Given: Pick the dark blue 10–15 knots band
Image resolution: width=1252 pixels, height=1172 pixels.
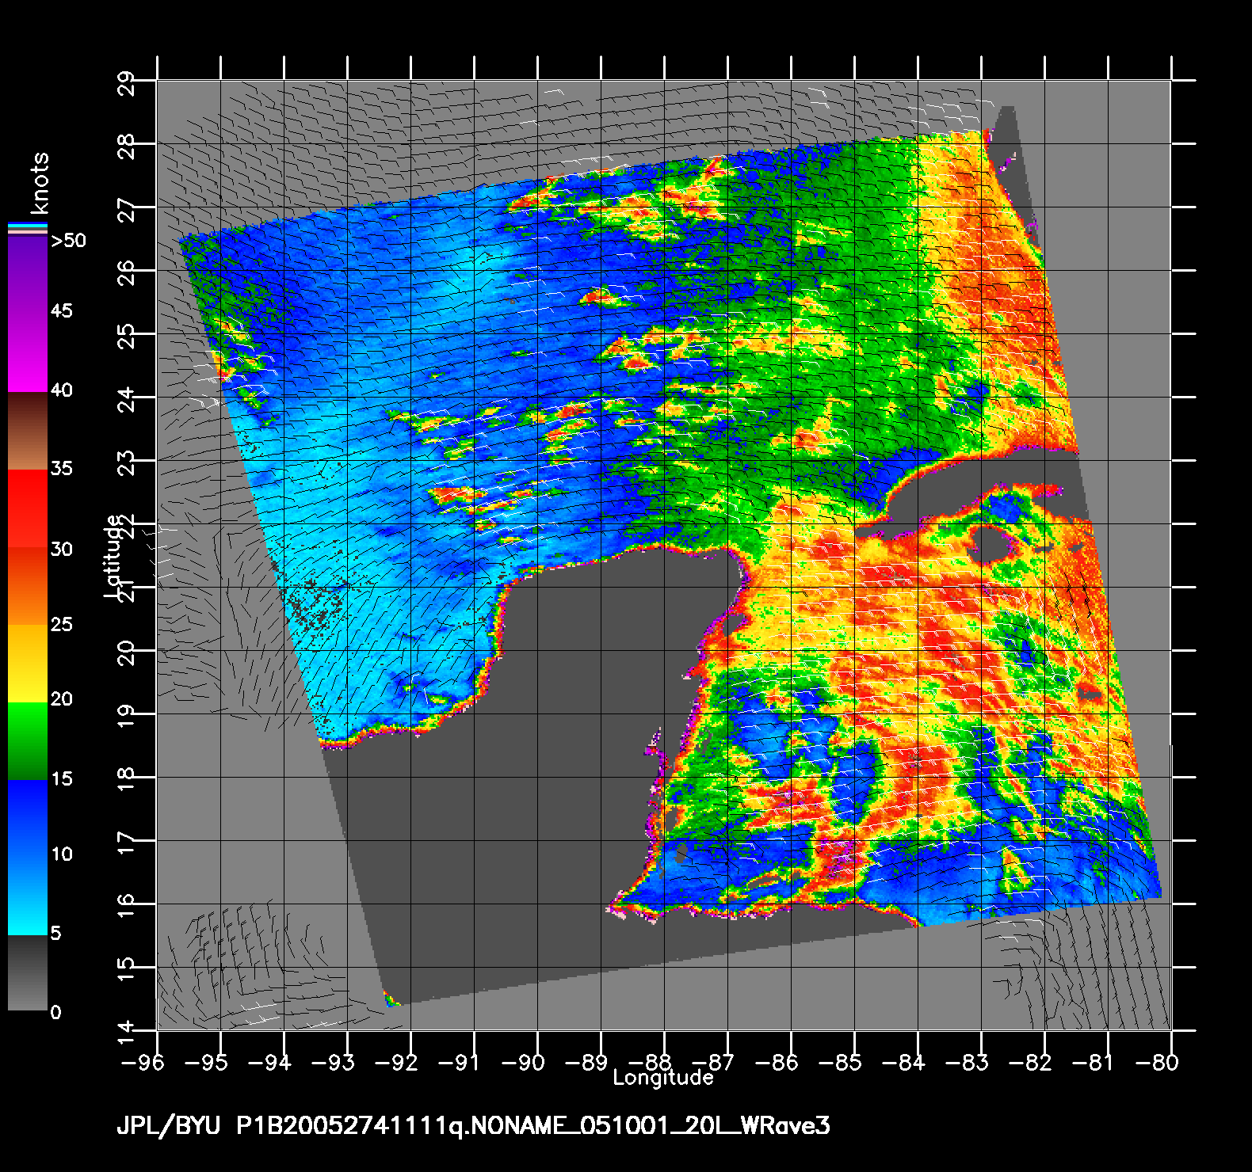Looking at the screenshot, I should [x=28, y=819].
